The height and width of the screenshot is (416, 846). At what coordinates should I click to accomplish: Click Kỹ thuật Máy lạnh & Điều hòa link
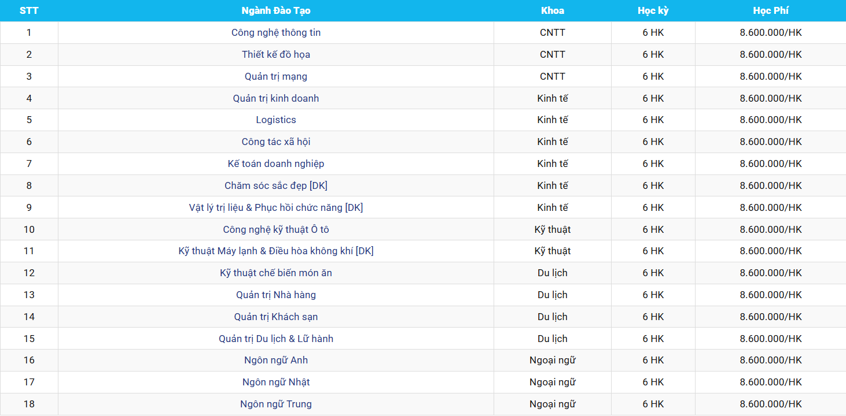pyautogui.click(x=276, y=251)
